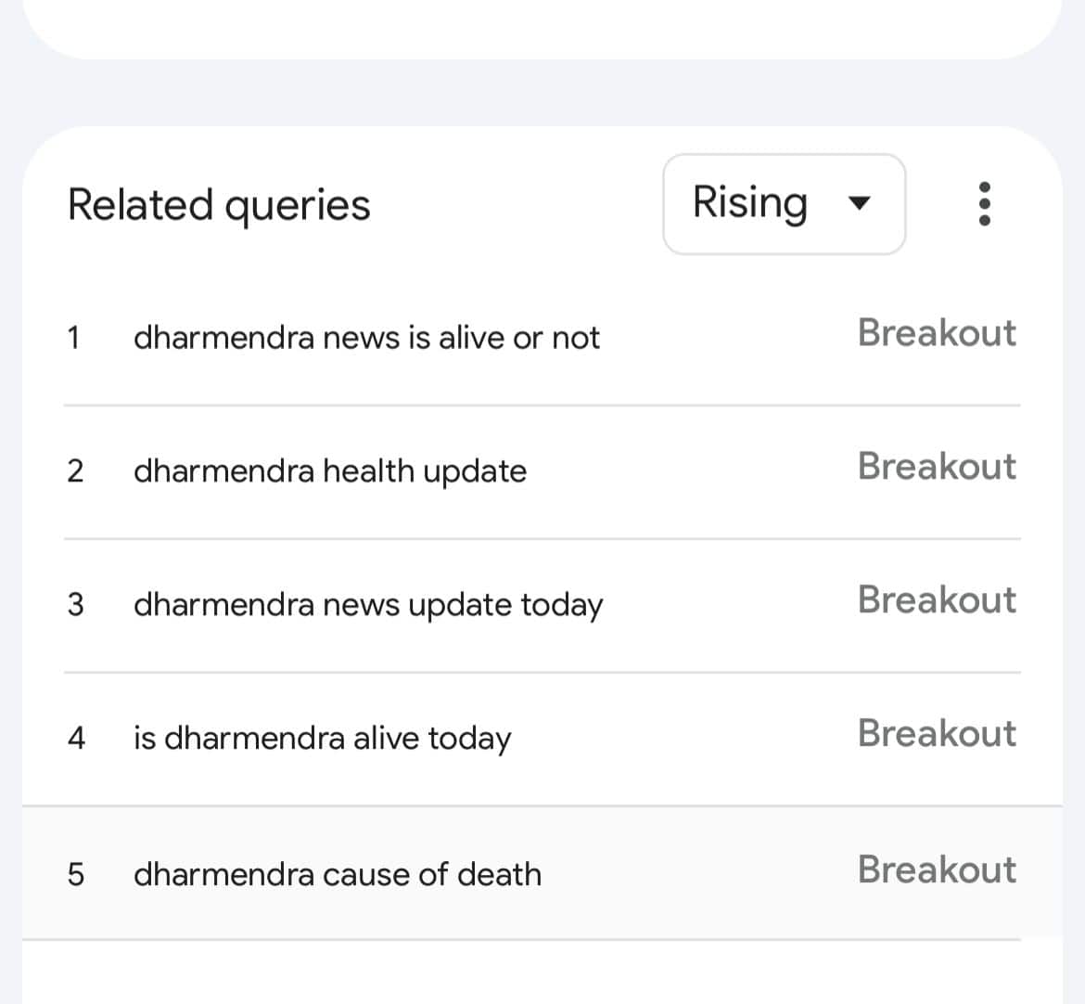Click the triangle arrow beside Rising
The image size is (1085, 1004).
click(x=860, y=204)
